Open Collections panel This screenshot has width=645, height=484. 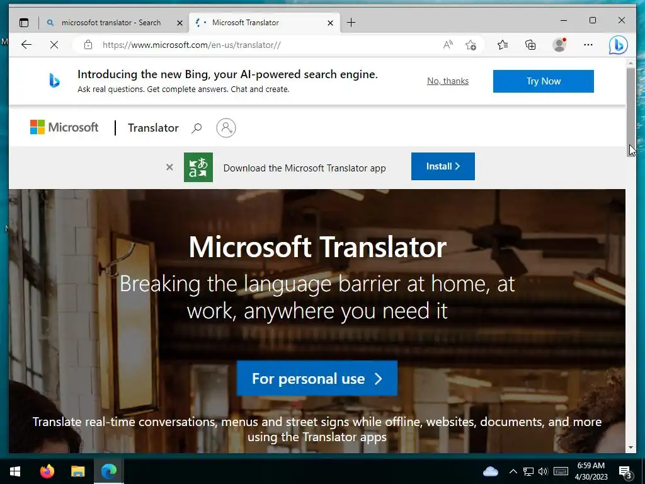(x=530, y=45)
